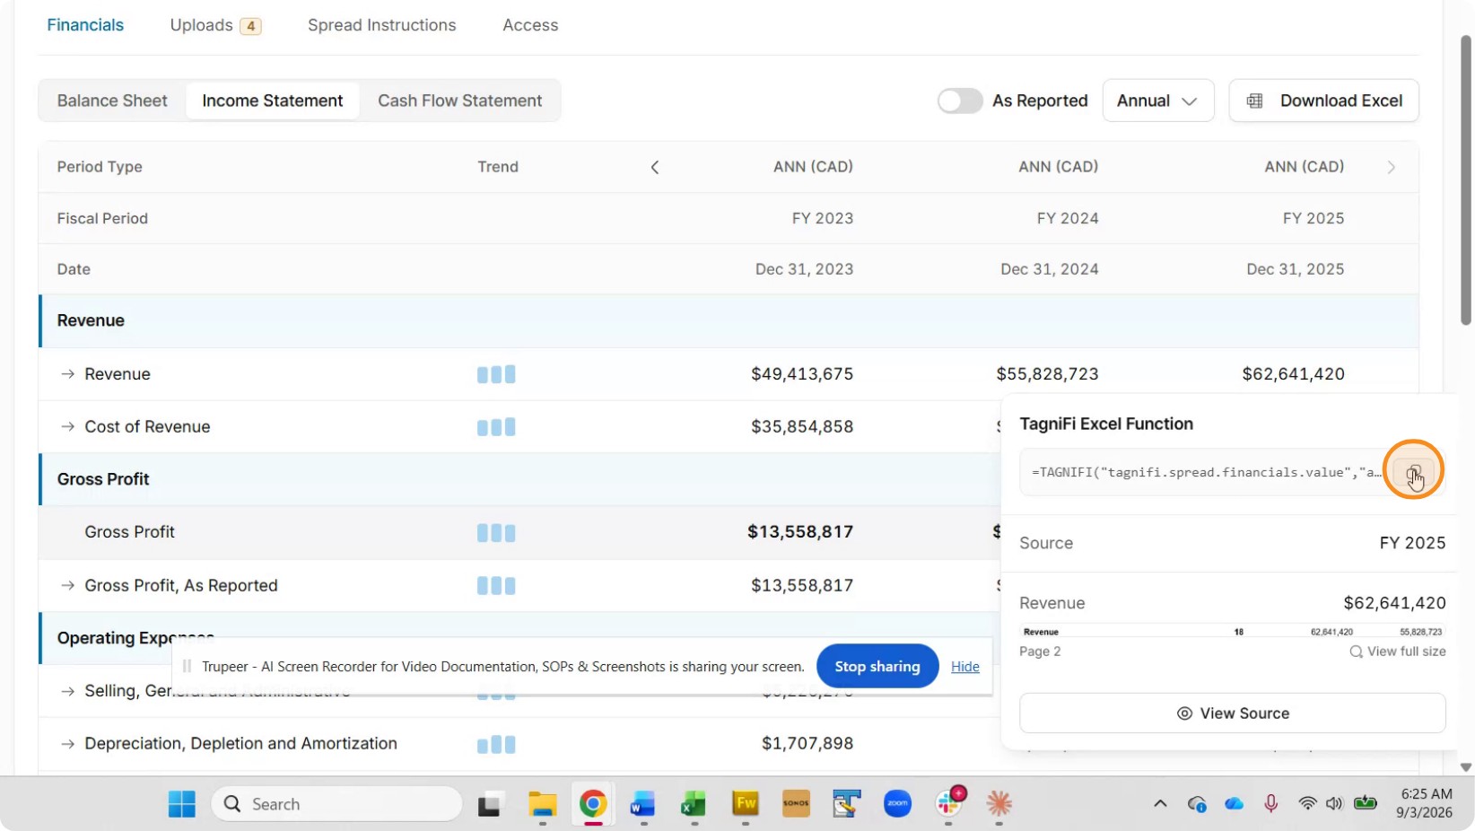Open the Uploads tab
Viewport: 1475px width, 831px height.
click(215, 25)
